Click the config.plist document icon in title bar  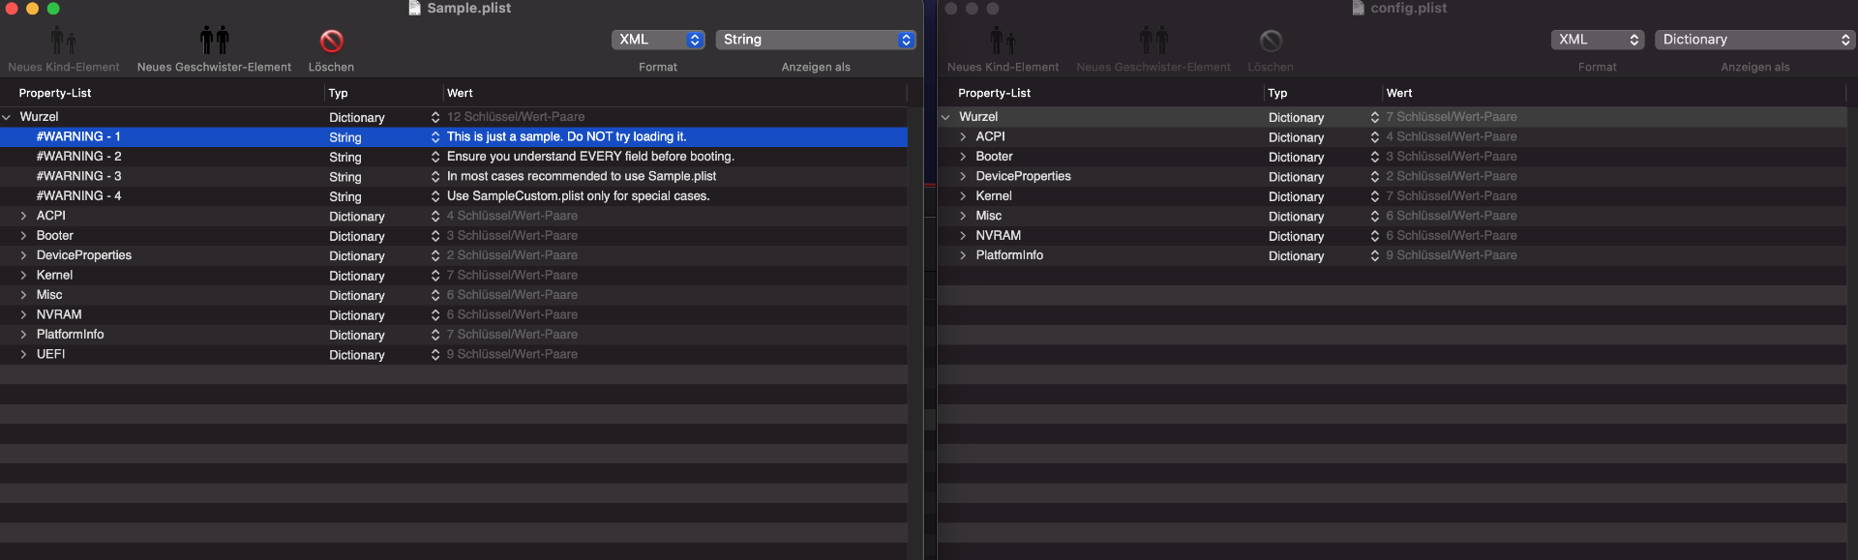pyautogui.click(x=1358, y=8)
